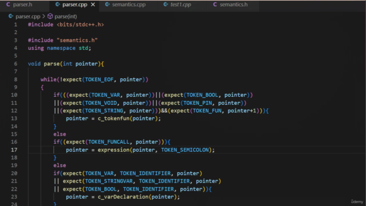Click the C++ file icon on semantics.cpp tab

[107, 5]
